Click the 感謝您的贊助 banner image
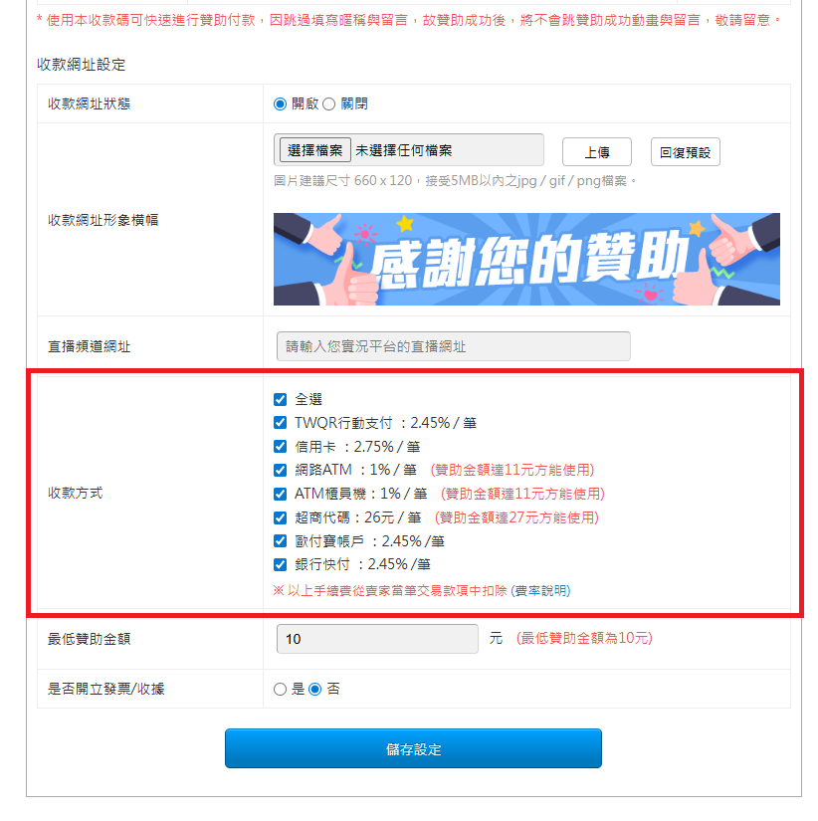This screenshot has width=818, height=821. [526, 259]
